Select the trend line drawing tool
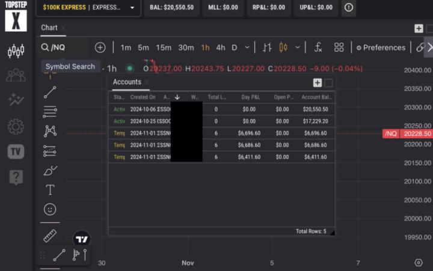 click(x=50, y=92)
